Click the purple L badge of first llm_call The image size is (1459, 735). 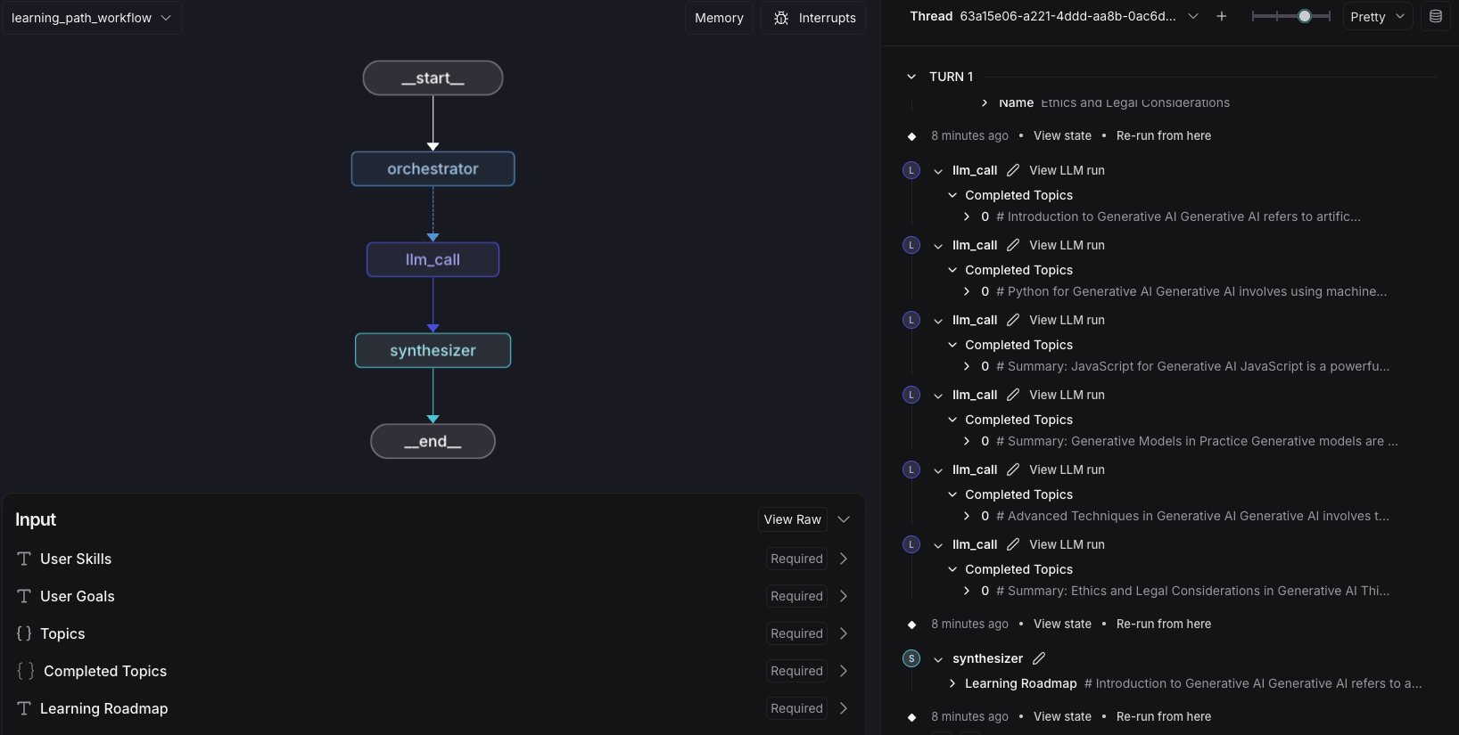coord(911,170)
